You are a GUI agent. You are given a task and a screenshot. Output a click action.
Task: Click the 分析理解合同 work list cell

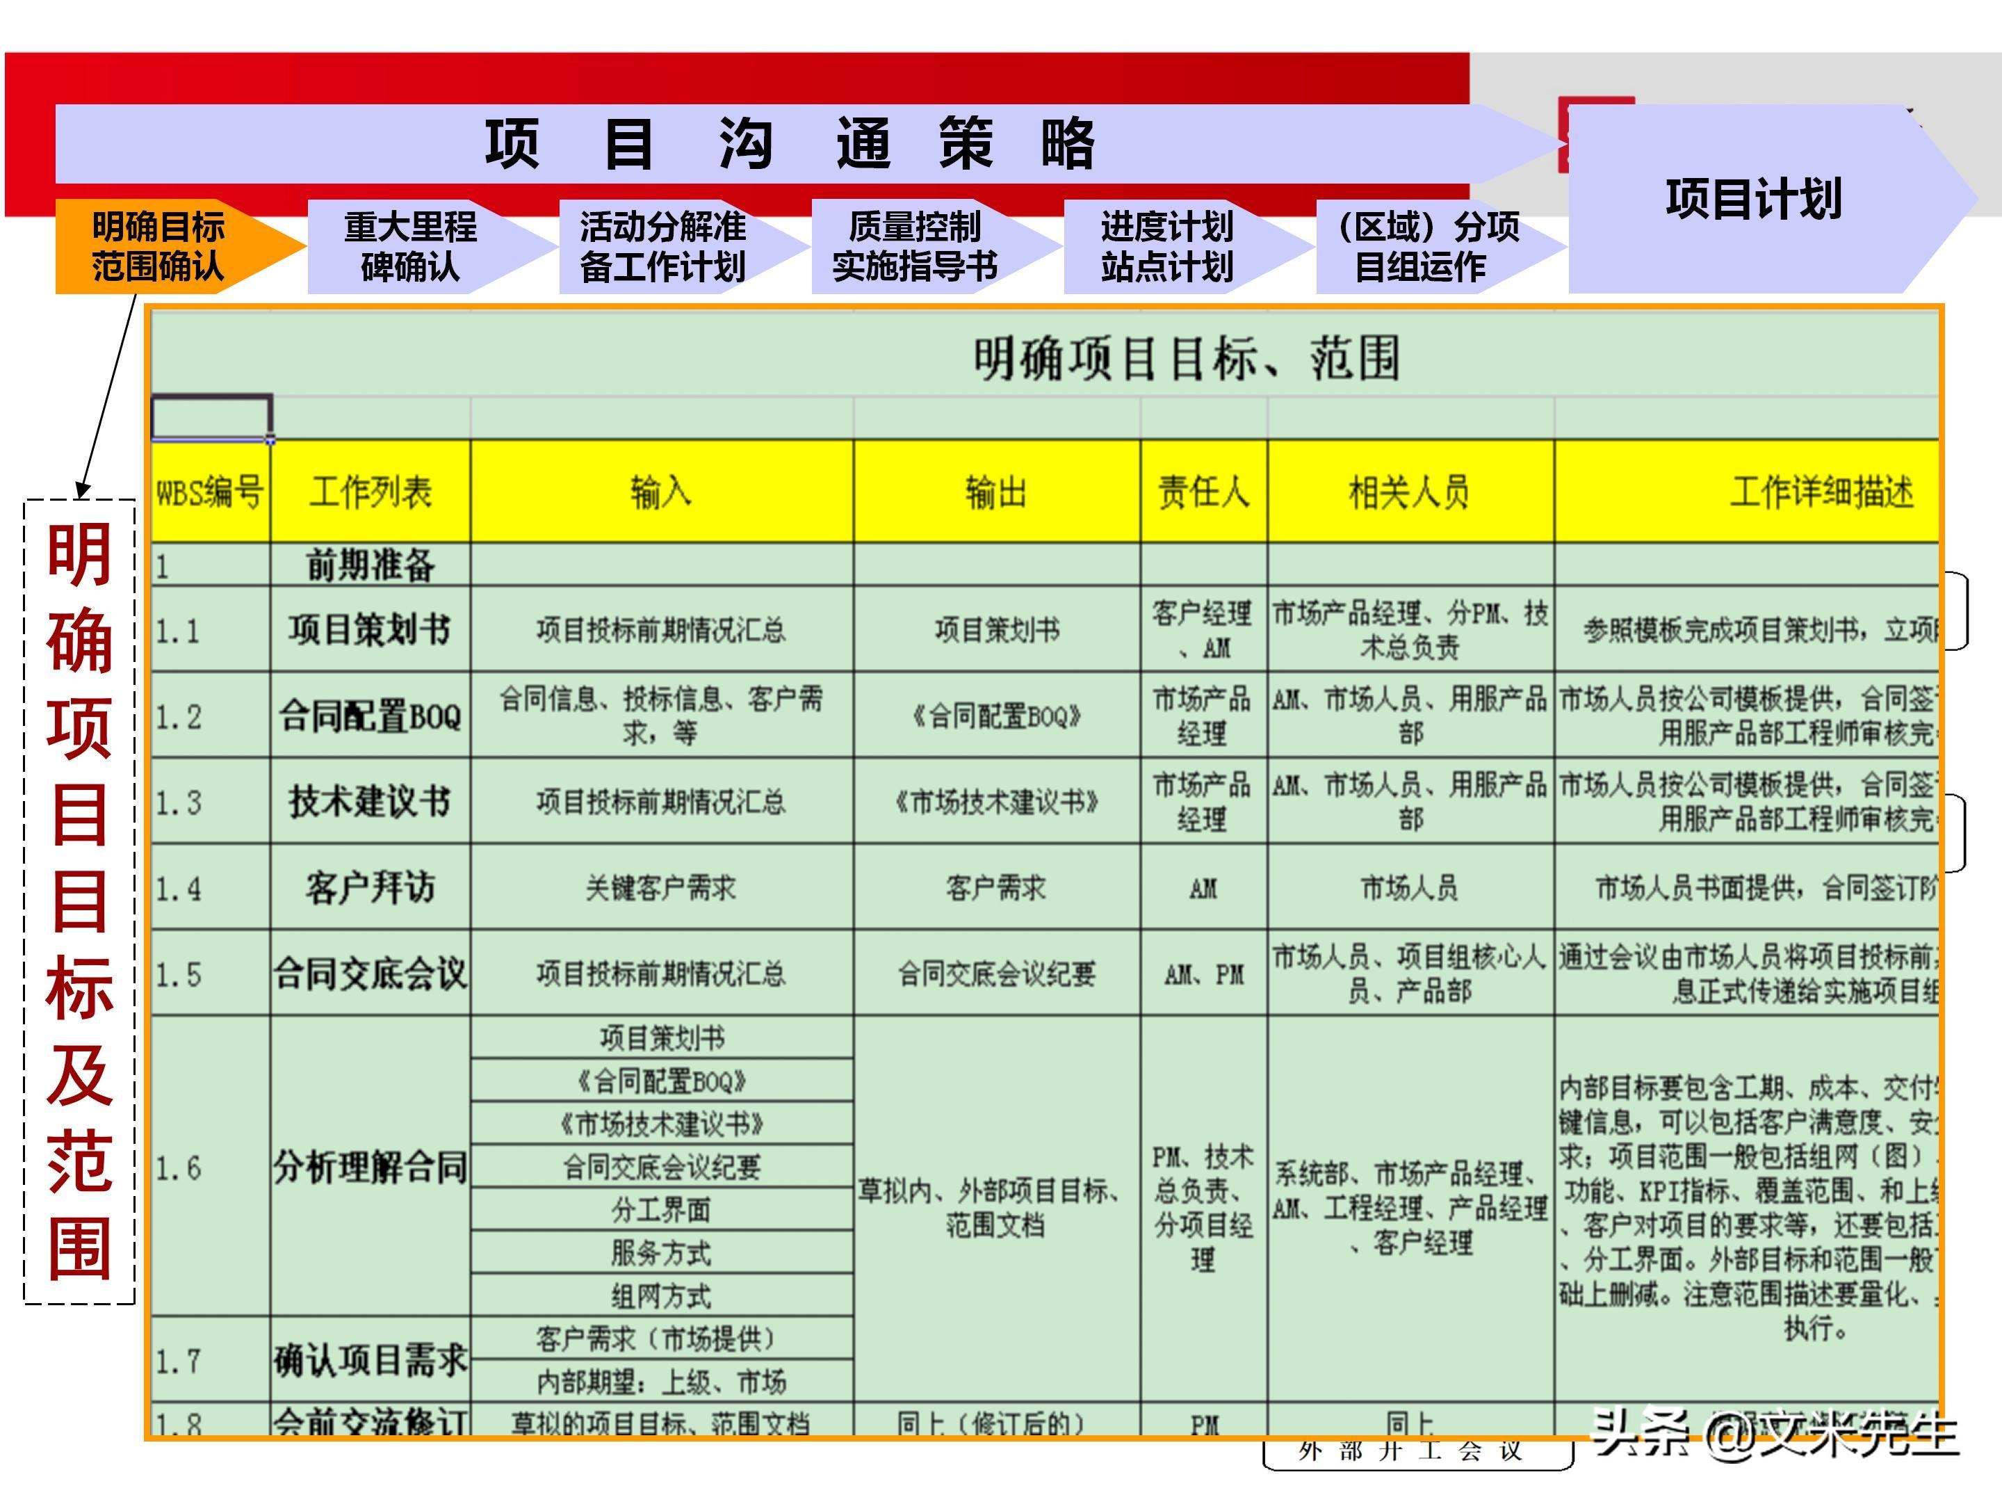[371, 1166]
